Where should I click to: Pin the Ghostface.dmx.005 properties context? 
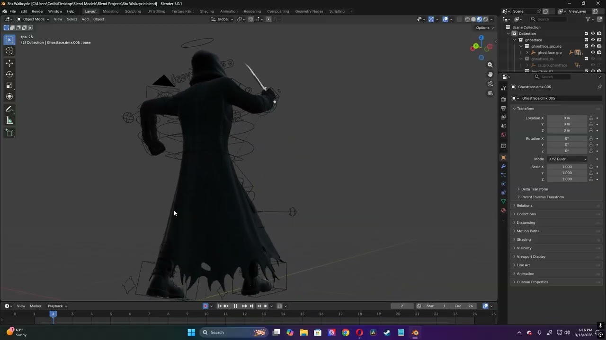(x=599, y=87)
